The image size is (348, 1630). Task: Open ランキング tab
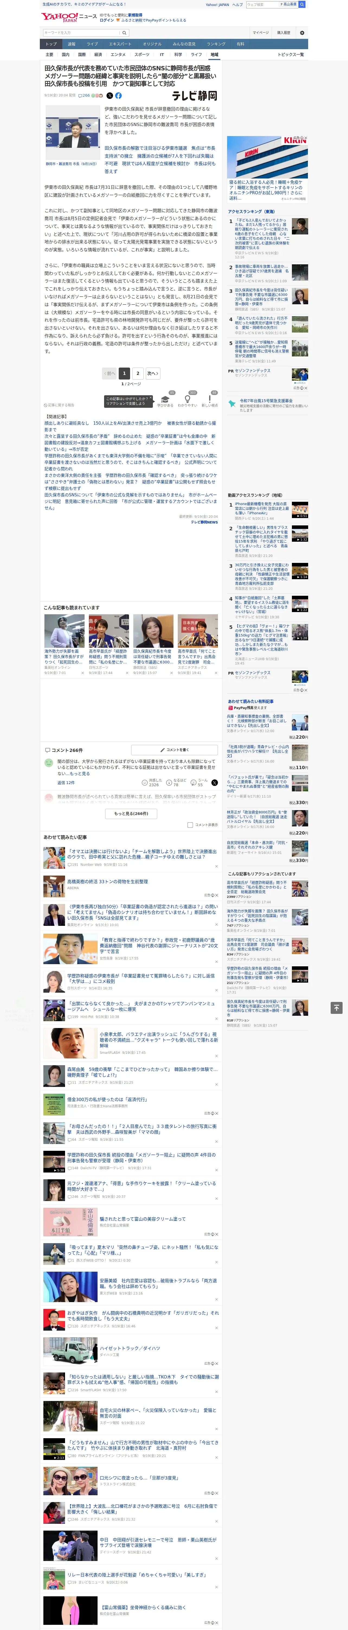coord(216,44)
